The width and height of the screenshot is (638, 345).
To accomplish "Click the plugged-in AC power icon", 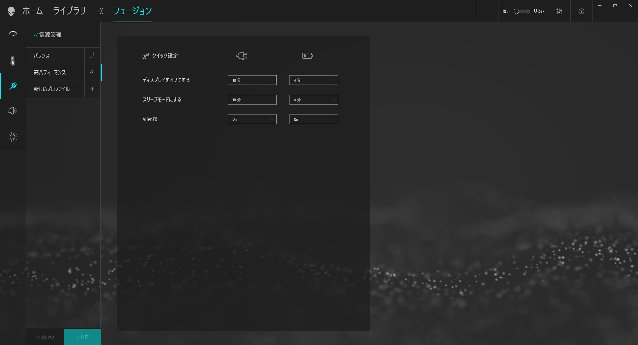I will click(x=241, y=56).
